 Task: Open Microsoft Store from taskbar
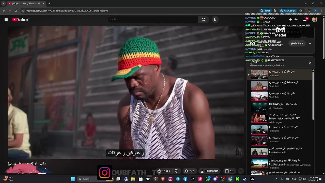[x=141, y=179]
